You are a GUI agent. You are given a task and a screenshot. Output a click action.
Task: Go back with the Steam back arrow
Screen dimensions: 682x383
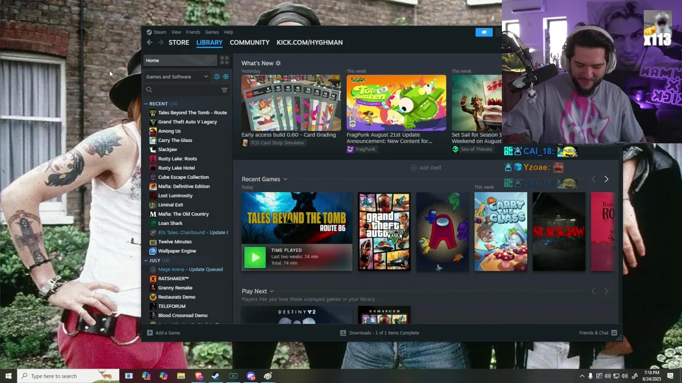pos(149,43)
